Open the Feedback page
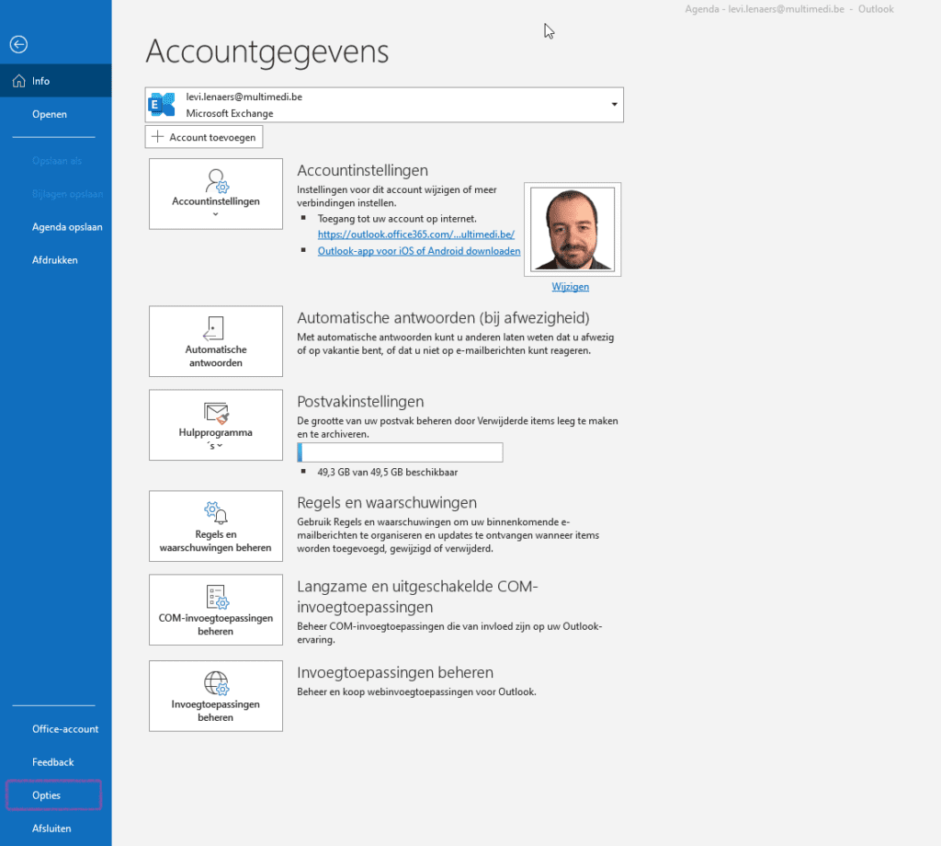The width and height of the screenshot is (941, 846). pyautogui.click(x=56, y=762)
